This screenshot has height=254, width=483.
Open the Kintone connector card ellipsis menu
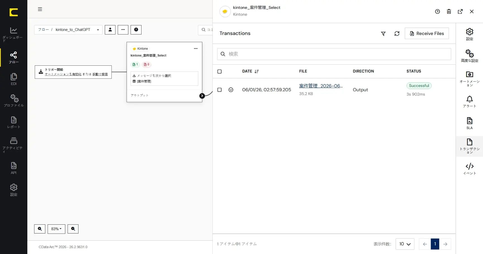point(196,49)
